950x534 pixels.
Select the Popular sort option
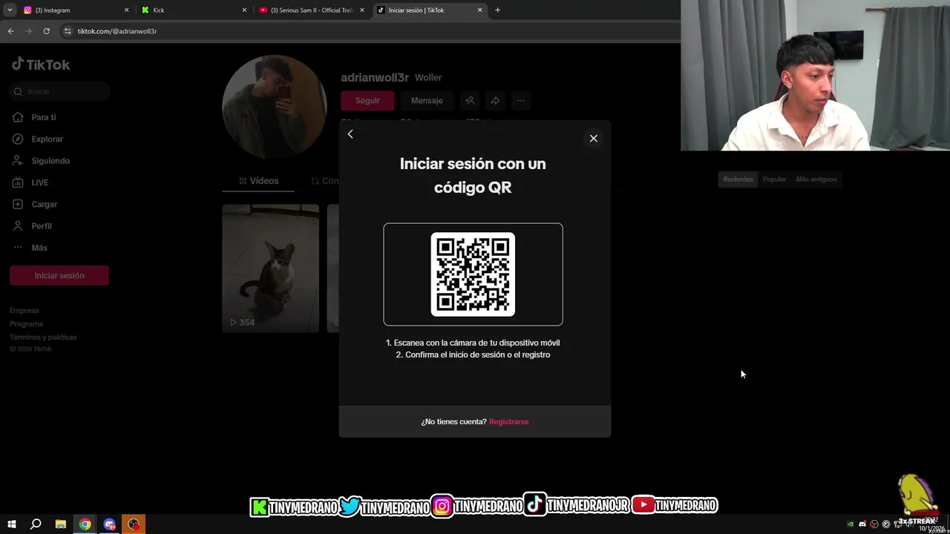coord(774,179)
